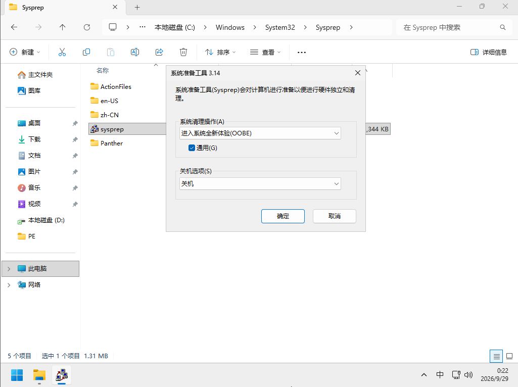Image resolution: width=518 pixels, height=387 pixels.
Task: Go up one folder level with Up arrow
Action: tap(63, 27)
